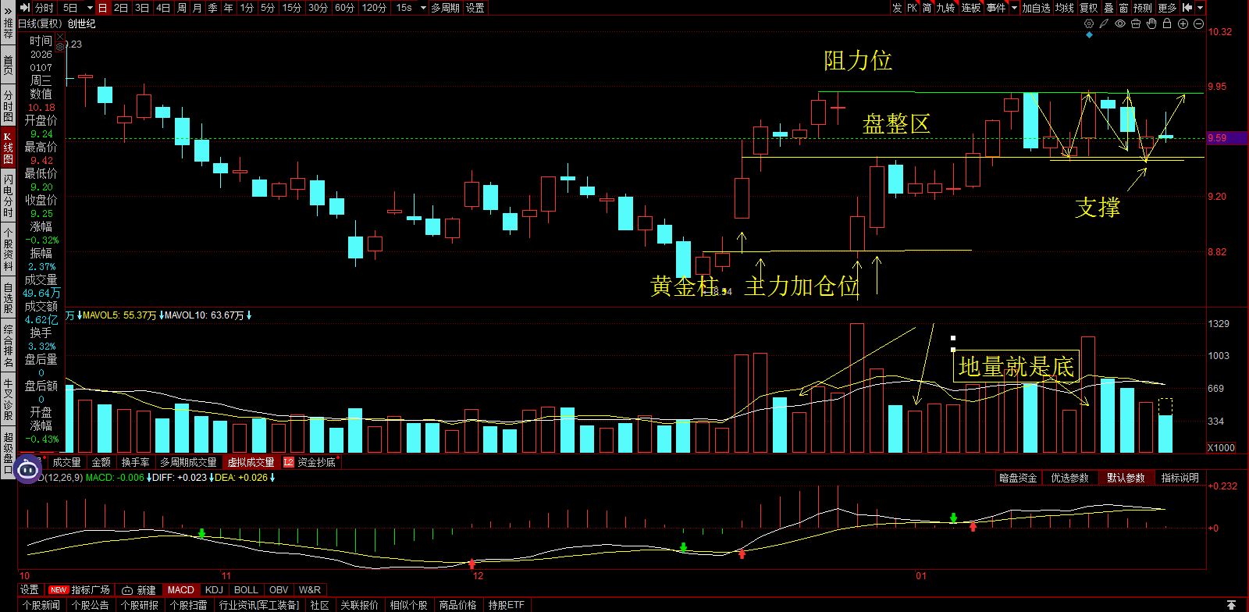This screenshot has height=612, width=1249.
Task: Select the 日 daily period
Action: (x=102, y=8)
